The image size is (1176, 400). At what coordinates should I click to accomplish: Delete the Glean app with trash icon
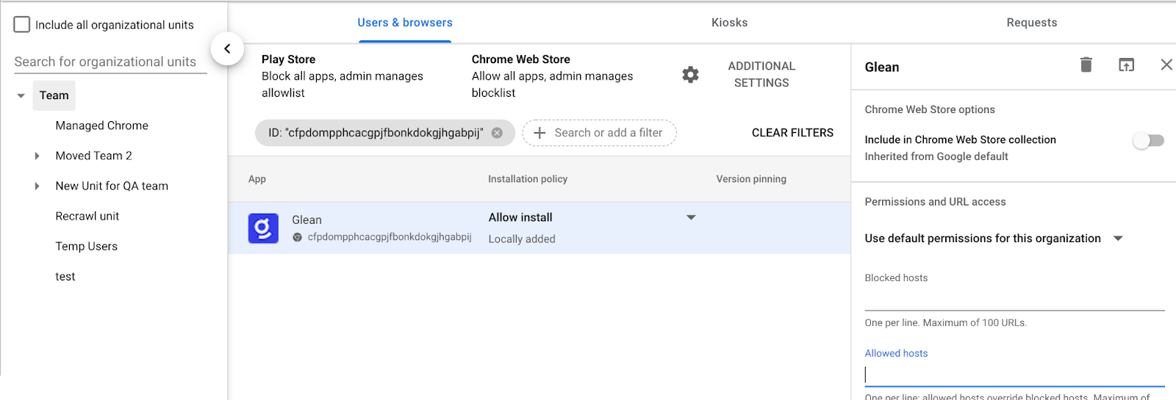click(1086, 65)
